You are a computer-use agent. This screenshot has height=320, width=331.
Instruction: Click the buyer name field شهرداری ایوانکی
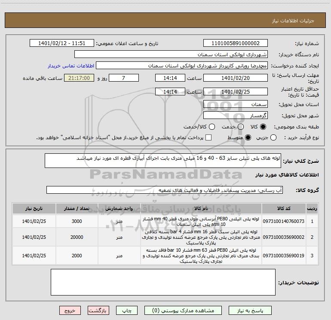pos(171,54)
